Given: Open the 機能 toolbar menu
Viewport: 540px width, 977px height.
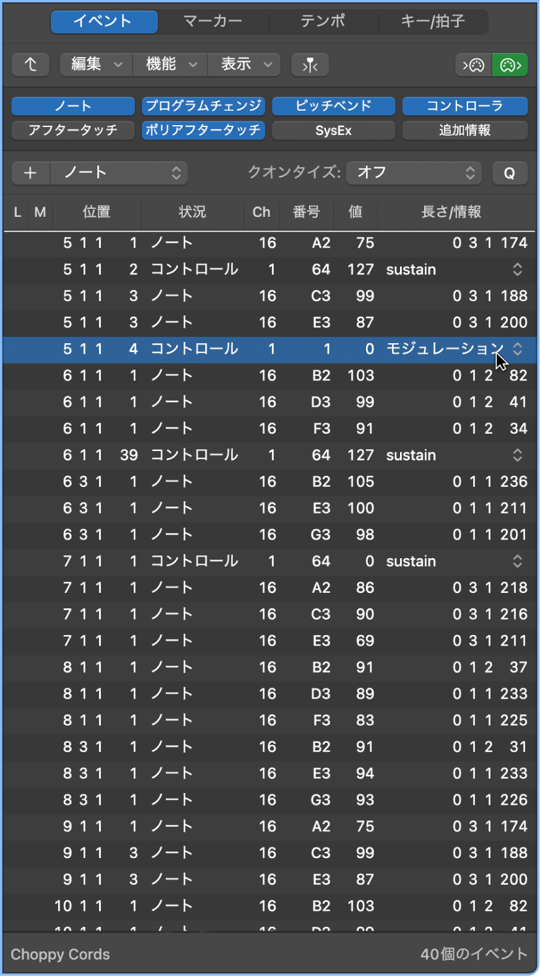Looking at the screenshot, I should (169, 64).
